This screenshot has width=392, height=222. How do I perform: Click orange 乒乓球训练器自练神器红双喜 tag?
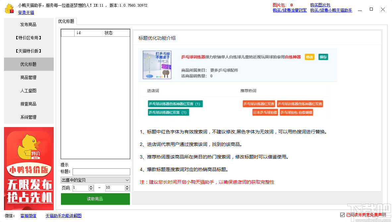300,104
